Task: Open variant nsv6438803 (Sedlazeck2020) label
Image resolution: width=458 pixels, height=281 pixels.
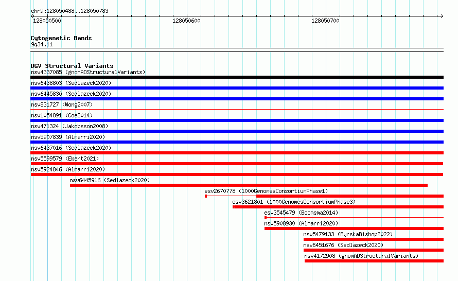Action: point(71,83)
